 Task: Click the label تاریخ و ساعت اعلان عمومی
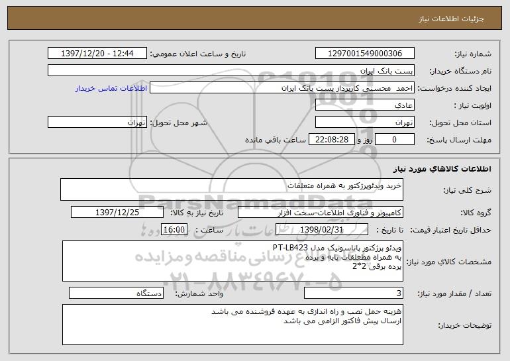pyautogui.click(x=198, y=54)
